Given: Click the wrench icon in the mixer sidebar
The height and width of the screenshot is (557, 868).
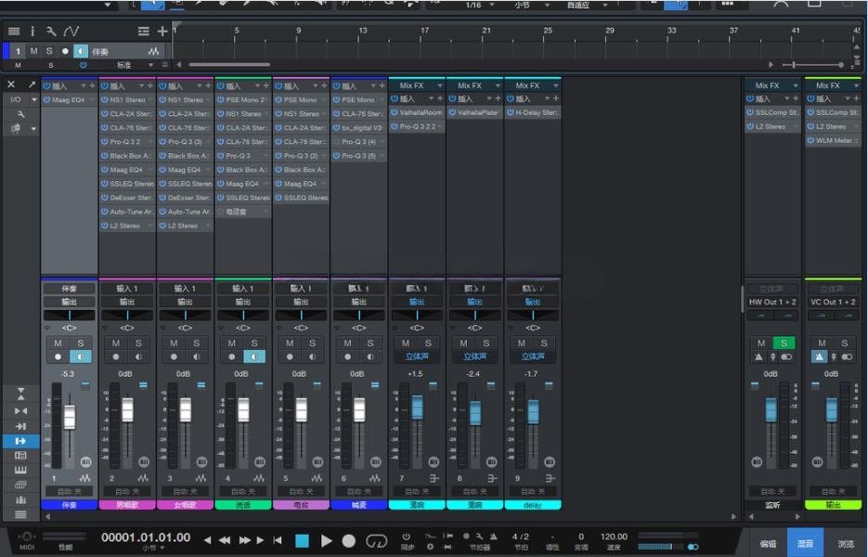Looking at the screenshot, I should pos(21,114).
